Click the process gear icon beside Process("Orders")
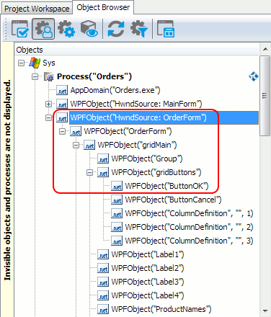Image resolution: width=271 pixels, height=317 pixels. (x=49, y=77)
